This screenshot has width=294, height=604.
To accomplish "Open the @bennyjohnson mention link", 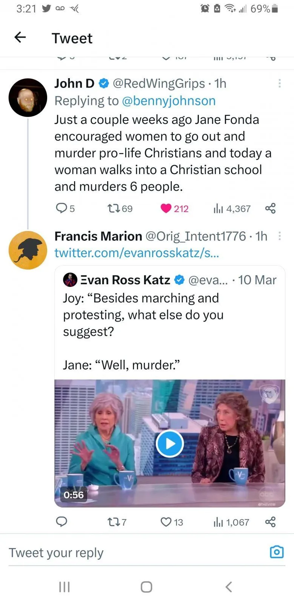I will click(x=168, y=101).
